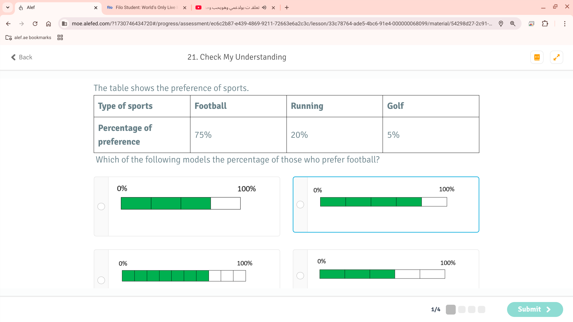Expand the tab search dropdown arrow
The image size is (573, 322).
[8, 7]
